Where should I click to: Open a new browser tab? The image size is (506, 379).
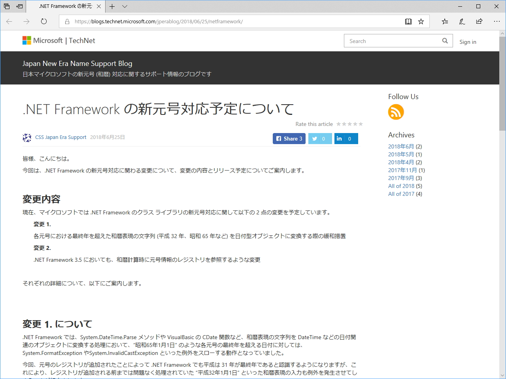[x=111, y=6]
